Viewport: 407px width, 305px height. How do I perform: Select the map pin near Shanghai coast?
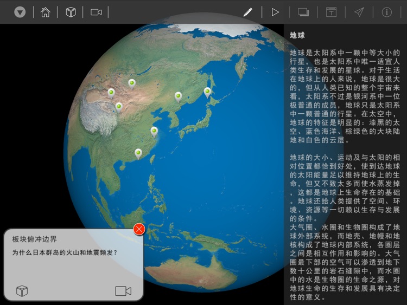[x=154, y=132]
